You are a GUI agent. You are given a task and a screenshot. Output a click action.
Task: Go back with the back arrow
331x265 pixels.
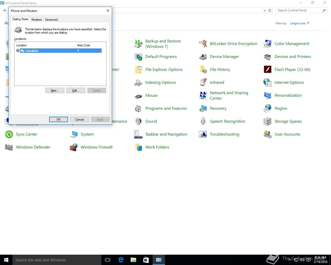tap(5, 10)
